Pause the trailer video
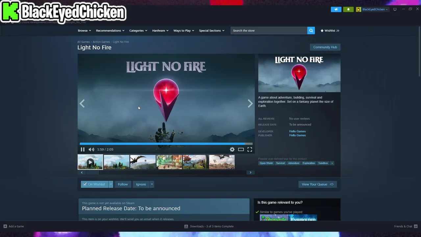Viewport: 421px width, 237px height. coord(83,149)
